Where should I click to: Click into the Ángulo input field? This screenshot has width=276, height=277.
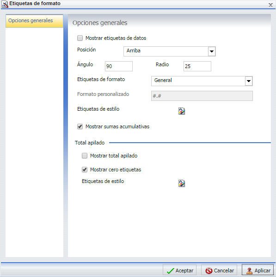(x=119, y=66)
